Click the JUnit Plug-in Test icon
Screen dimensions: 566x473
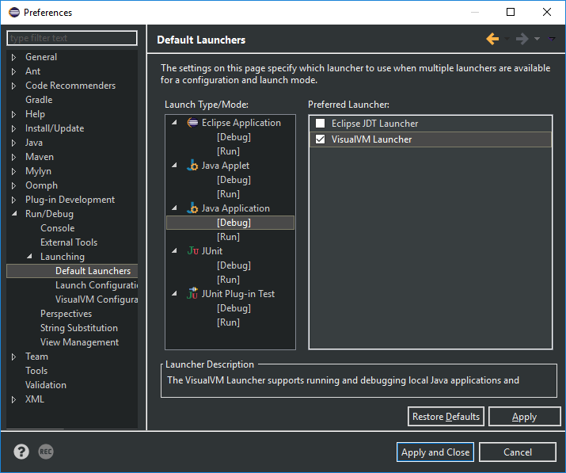coord(192,294)
